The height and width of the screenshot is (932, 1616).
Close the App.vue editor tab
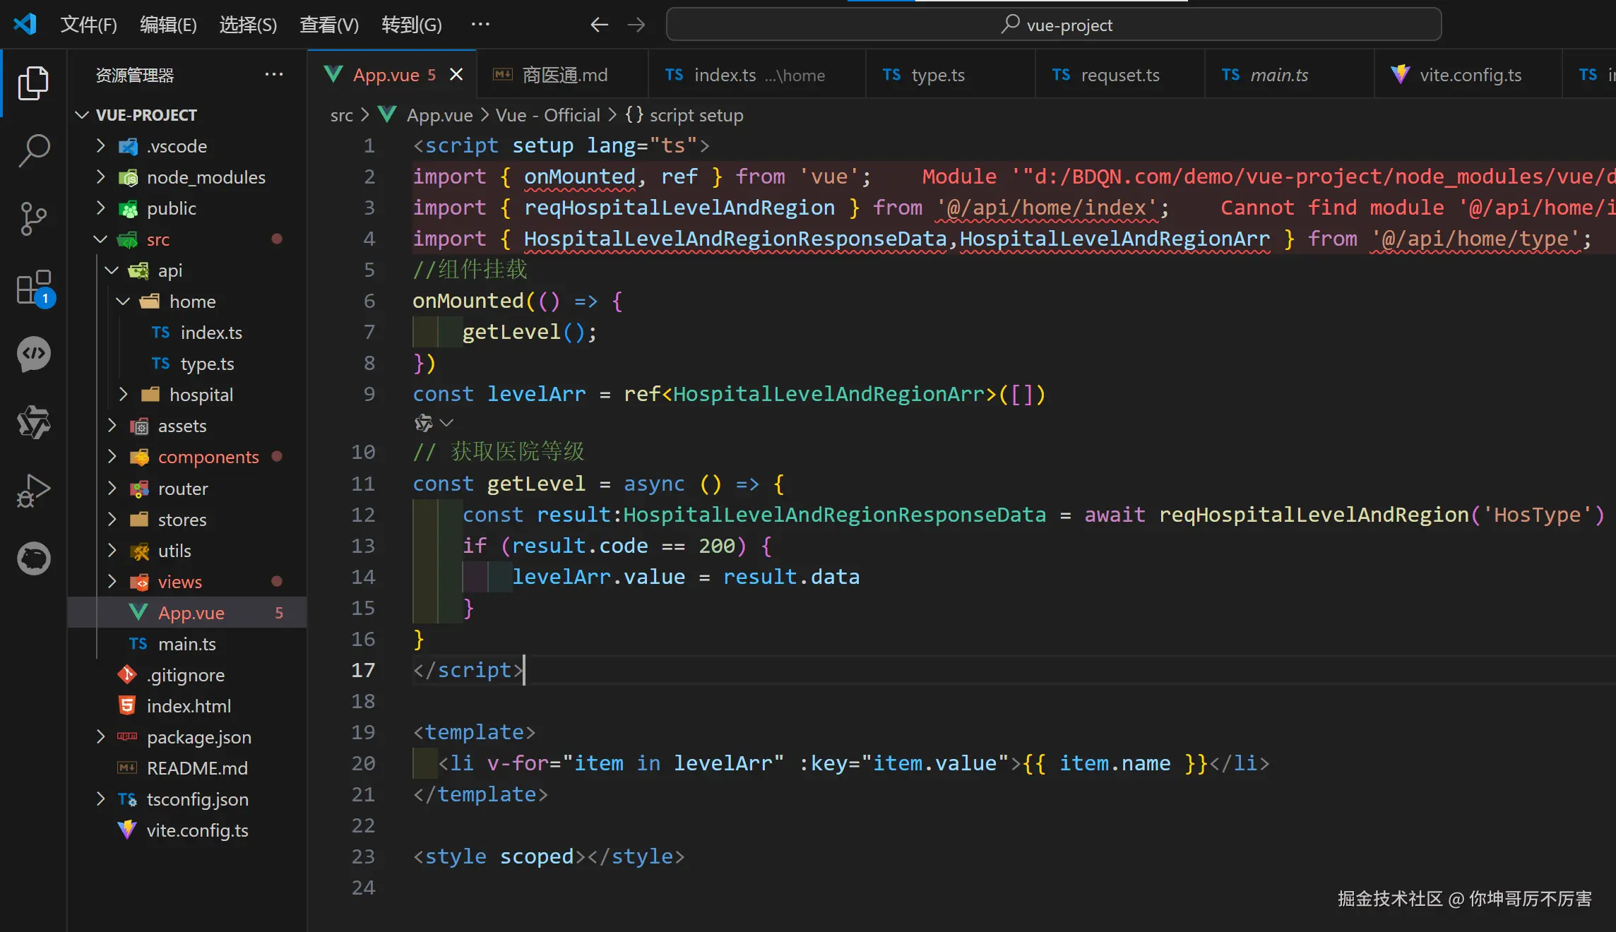click(x=457, y=74)
